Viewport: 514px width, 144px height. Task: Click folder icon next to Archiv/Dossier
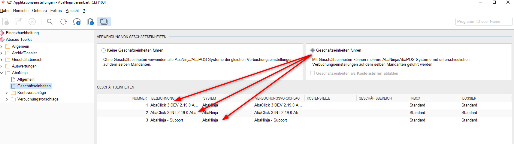point(8,53)
